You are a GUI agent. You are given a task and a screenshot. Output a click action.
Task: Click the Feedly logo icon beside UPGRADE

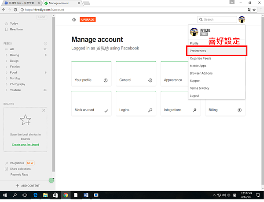pyautogui.click(x=74, y=20)
